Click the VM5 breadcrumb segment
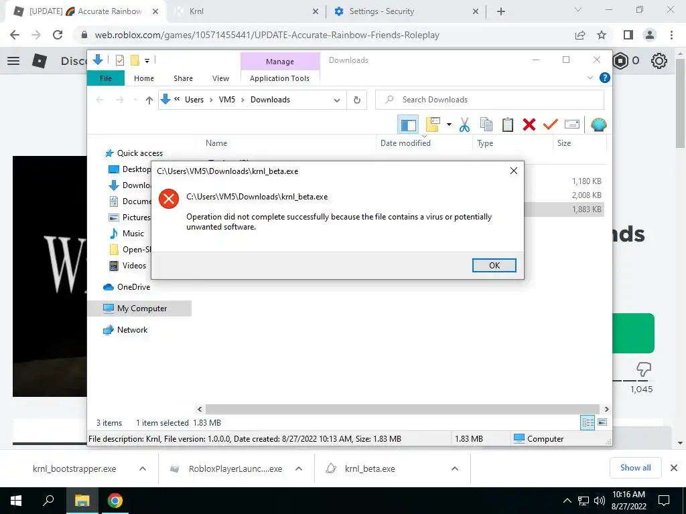686x514 pixels. (x=227, y=100)
